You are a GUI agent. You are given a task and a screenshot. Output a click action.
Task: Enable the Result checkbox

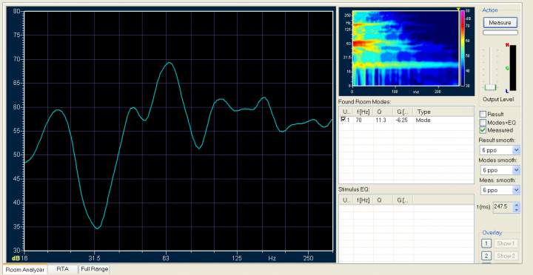[x=483, y=115]
